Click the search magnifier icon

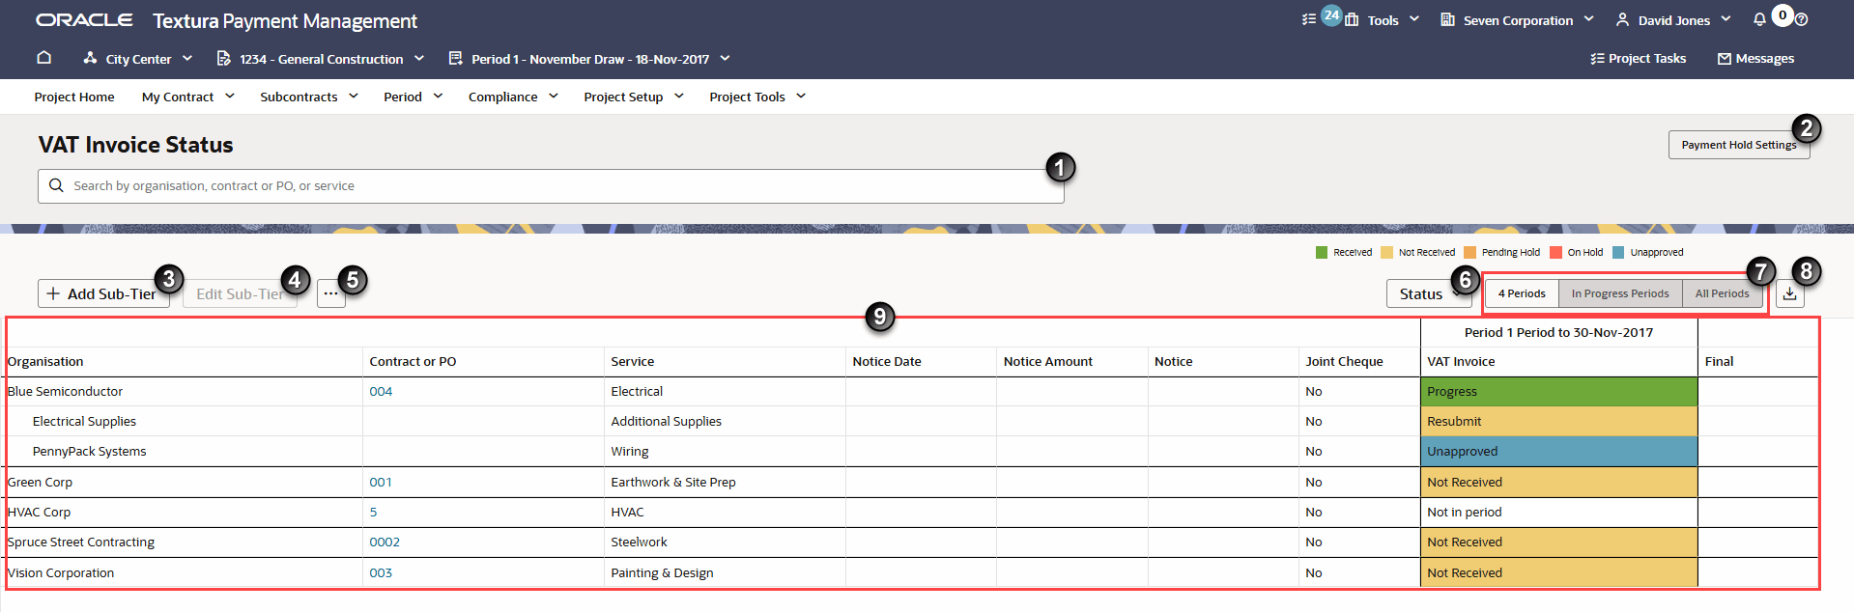pos(56,185)
